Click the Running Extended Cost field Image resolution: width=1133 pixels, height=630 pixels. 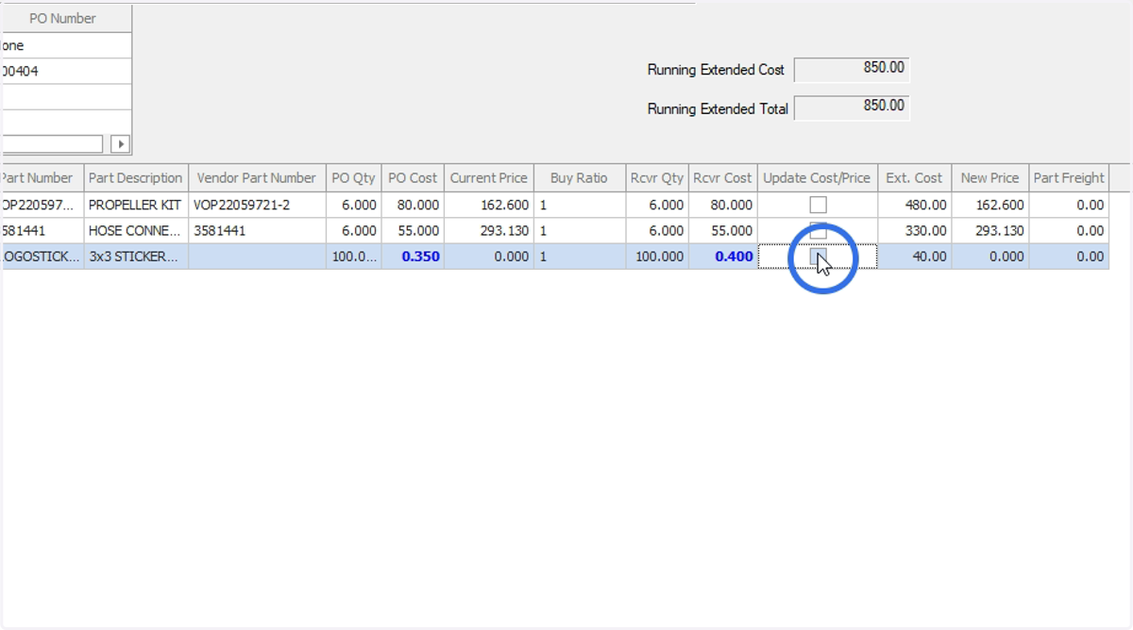(852, 70)
